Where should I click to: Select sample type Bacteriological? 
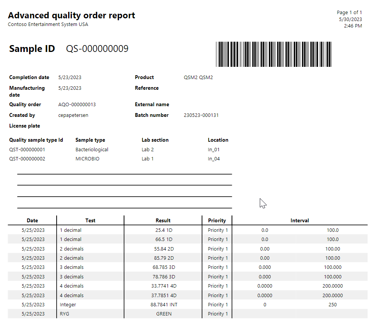[92, 149]
